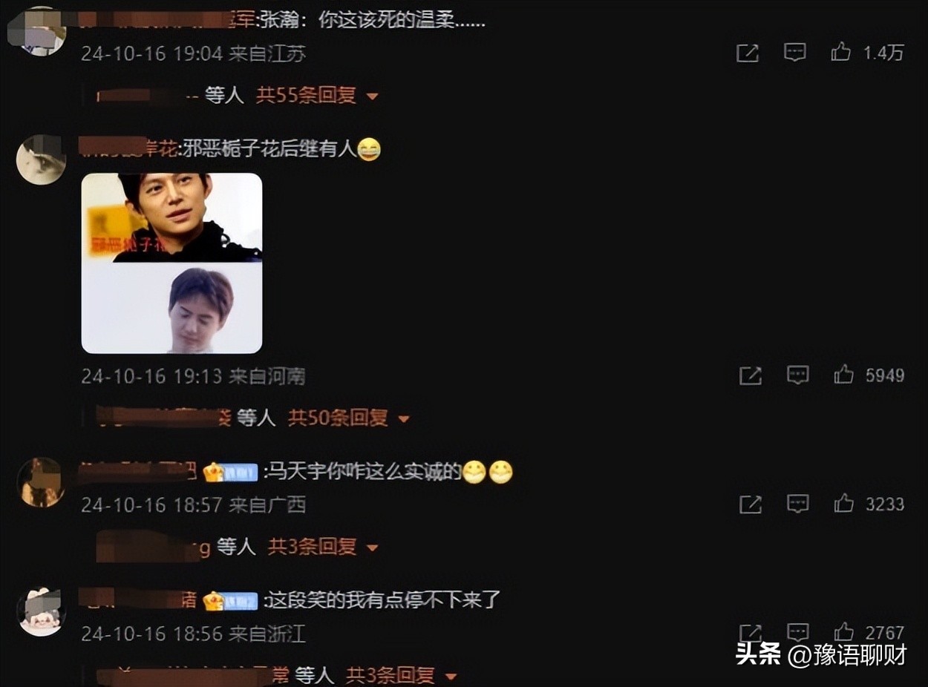Share the comment posted from 江苏
Image resolution: width=928 pixels, height=687 pixels.
click(x=748, y=53)
